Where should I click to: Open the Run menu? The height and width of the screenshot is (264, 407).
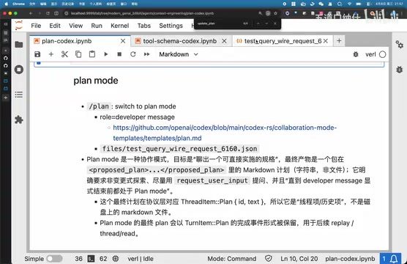click(97, 26)
